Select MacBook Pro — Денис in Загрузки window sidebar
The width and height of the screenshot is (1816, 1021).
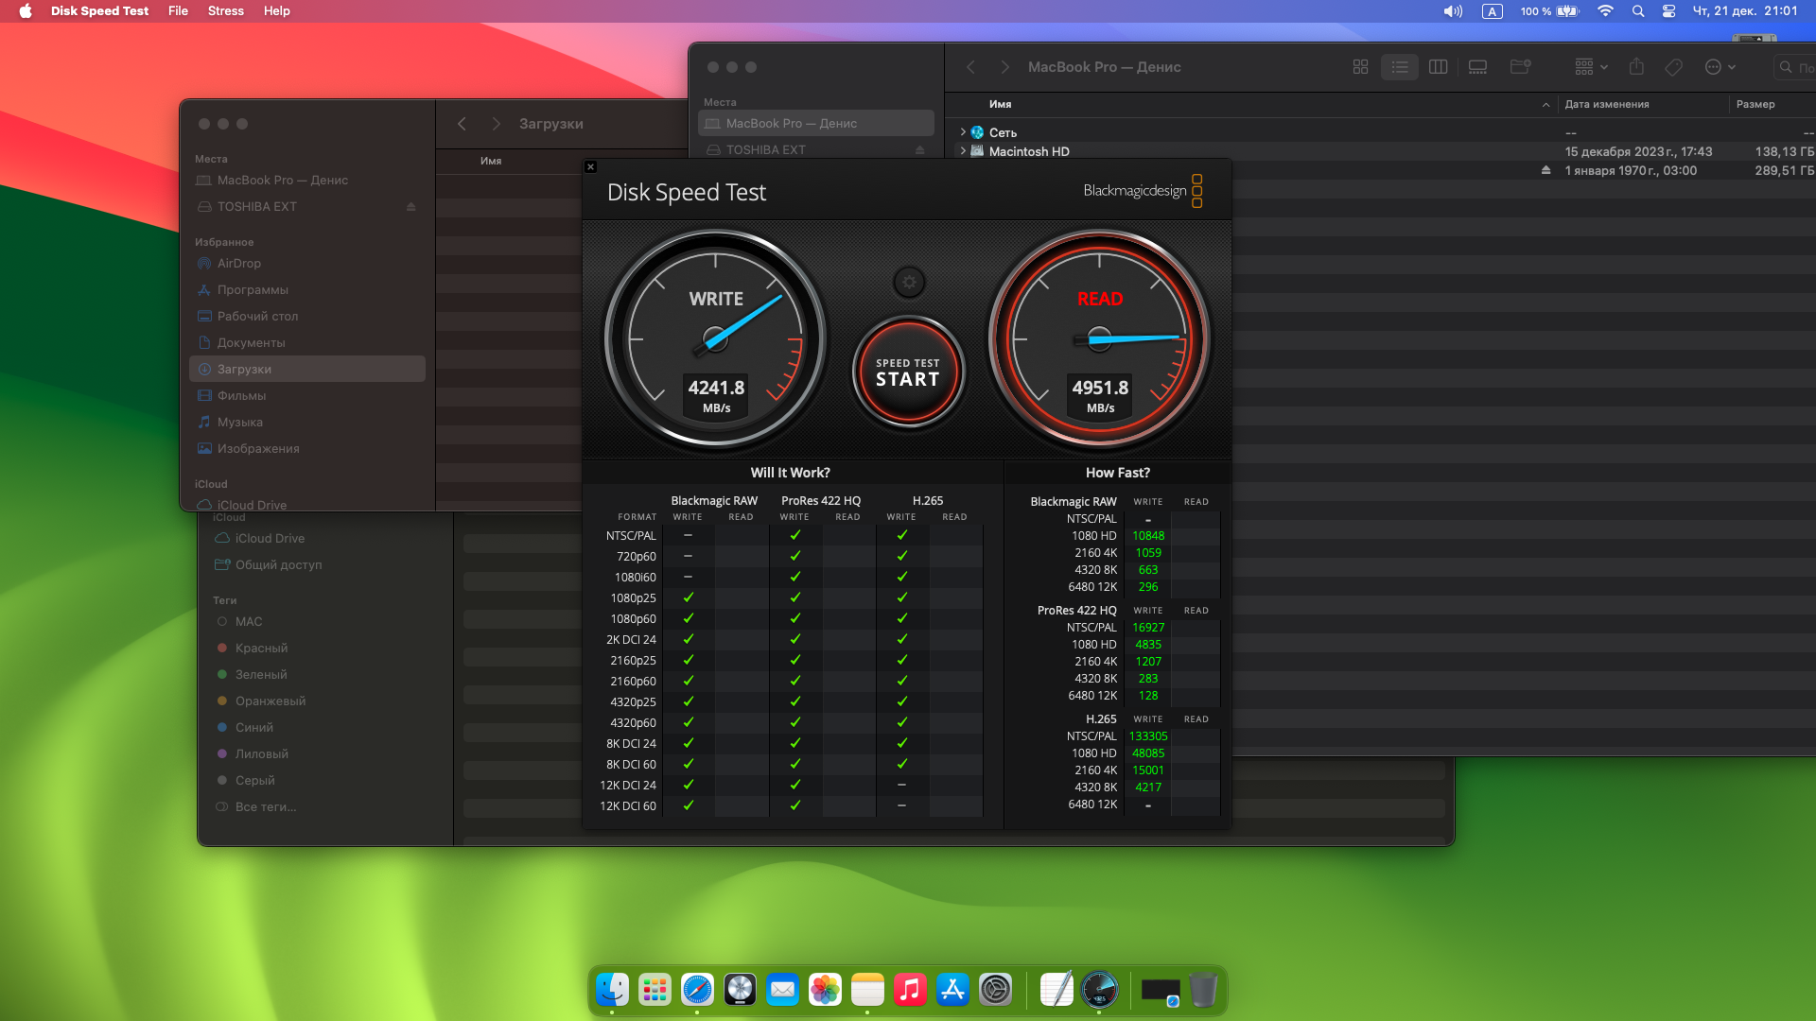pyautogui.click(x=307, y=180)
